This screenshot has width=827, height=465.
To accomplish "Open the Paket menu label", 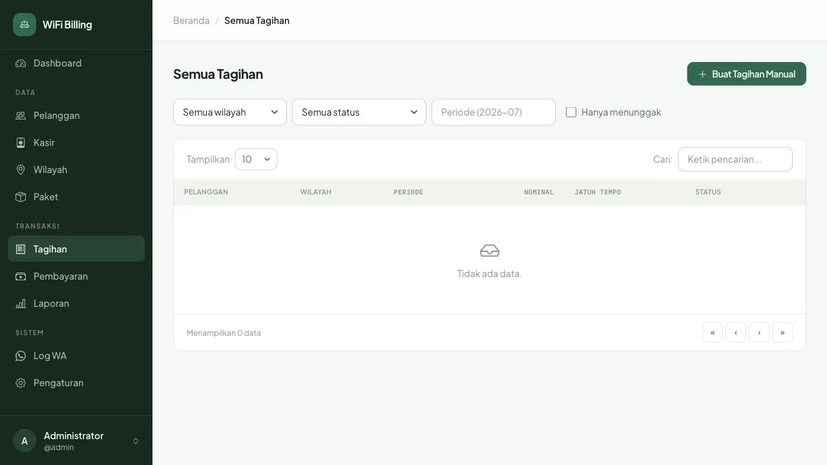I will click(x=46, y=197).
